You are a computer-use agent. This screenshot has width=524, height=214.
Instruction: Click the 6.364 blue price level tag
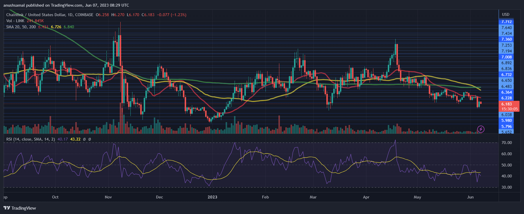[506, 92]
